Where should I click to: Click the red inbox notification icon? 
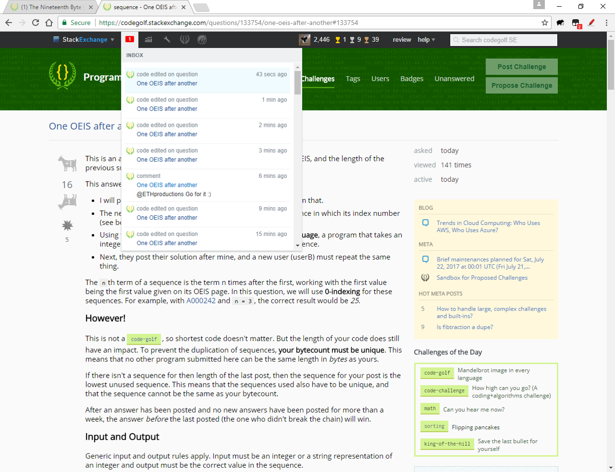129,39
